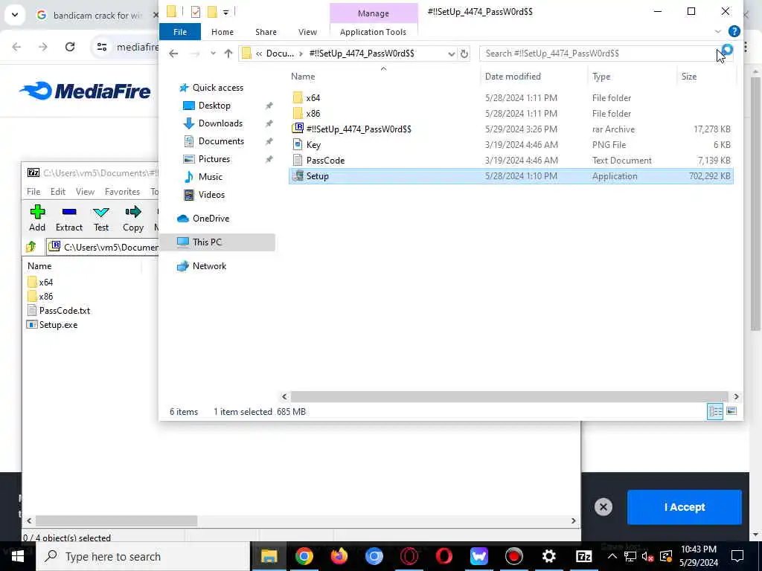Open the File tab in Explorer

pos(180,31)
